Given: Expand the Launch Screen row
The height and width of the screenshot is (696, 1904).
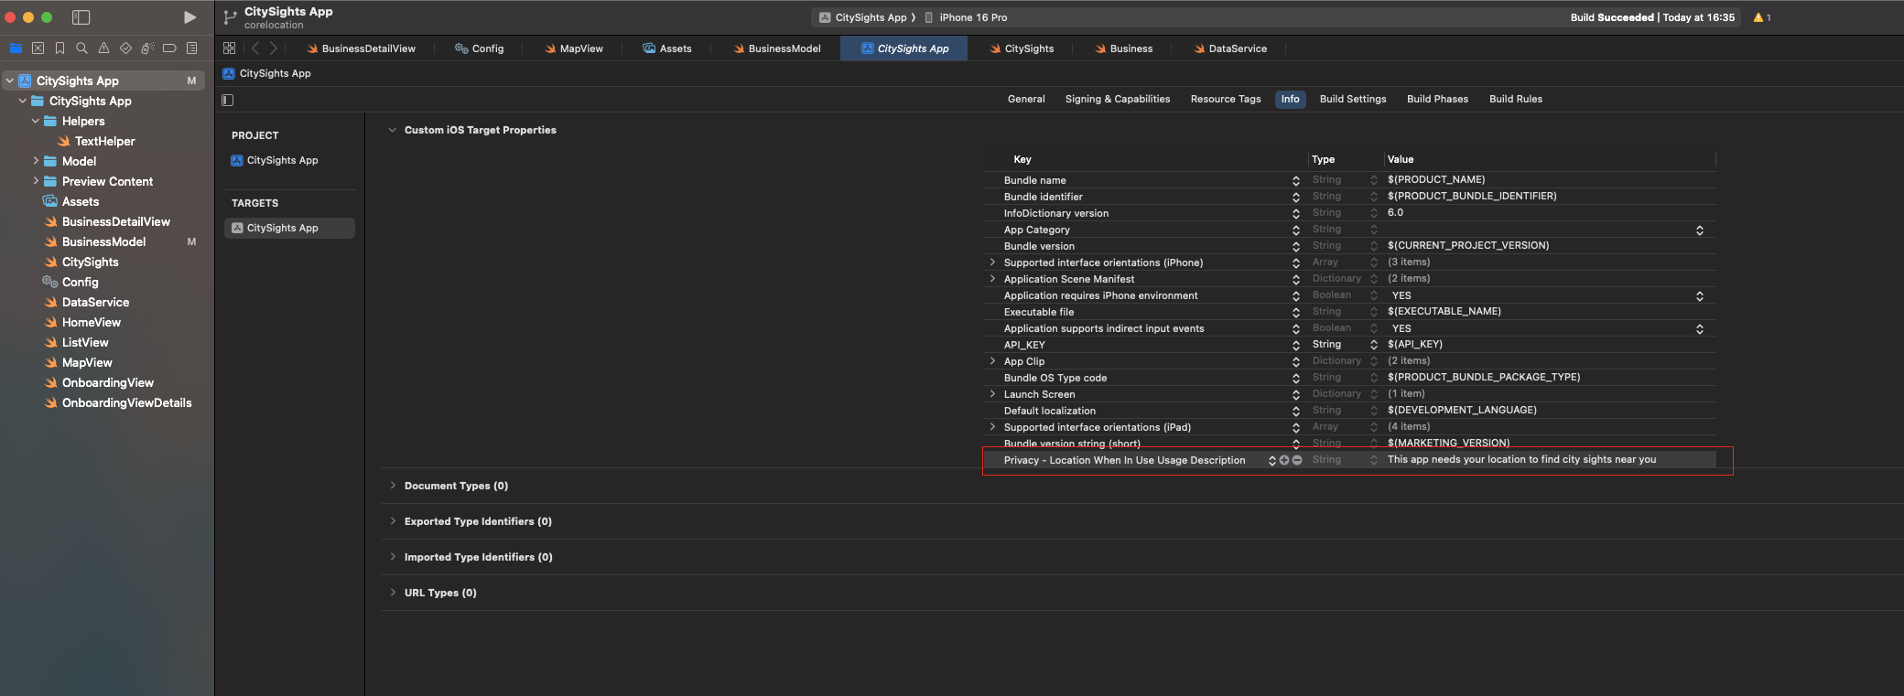Looking at the screenshot, I should (992, 394).
